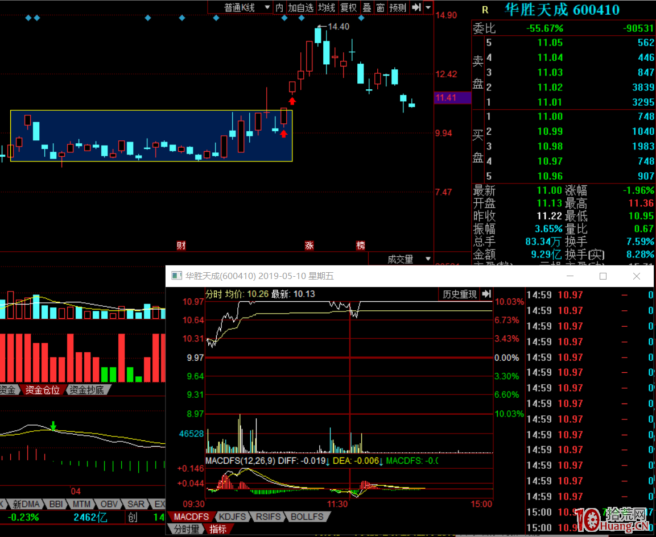Click the 2462亿 value in status bar
The image size is (656, 537).
pos(90,517)
